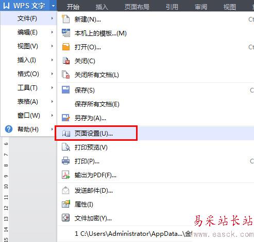
Task: Click the WPS logo icon
Action: 6,6
